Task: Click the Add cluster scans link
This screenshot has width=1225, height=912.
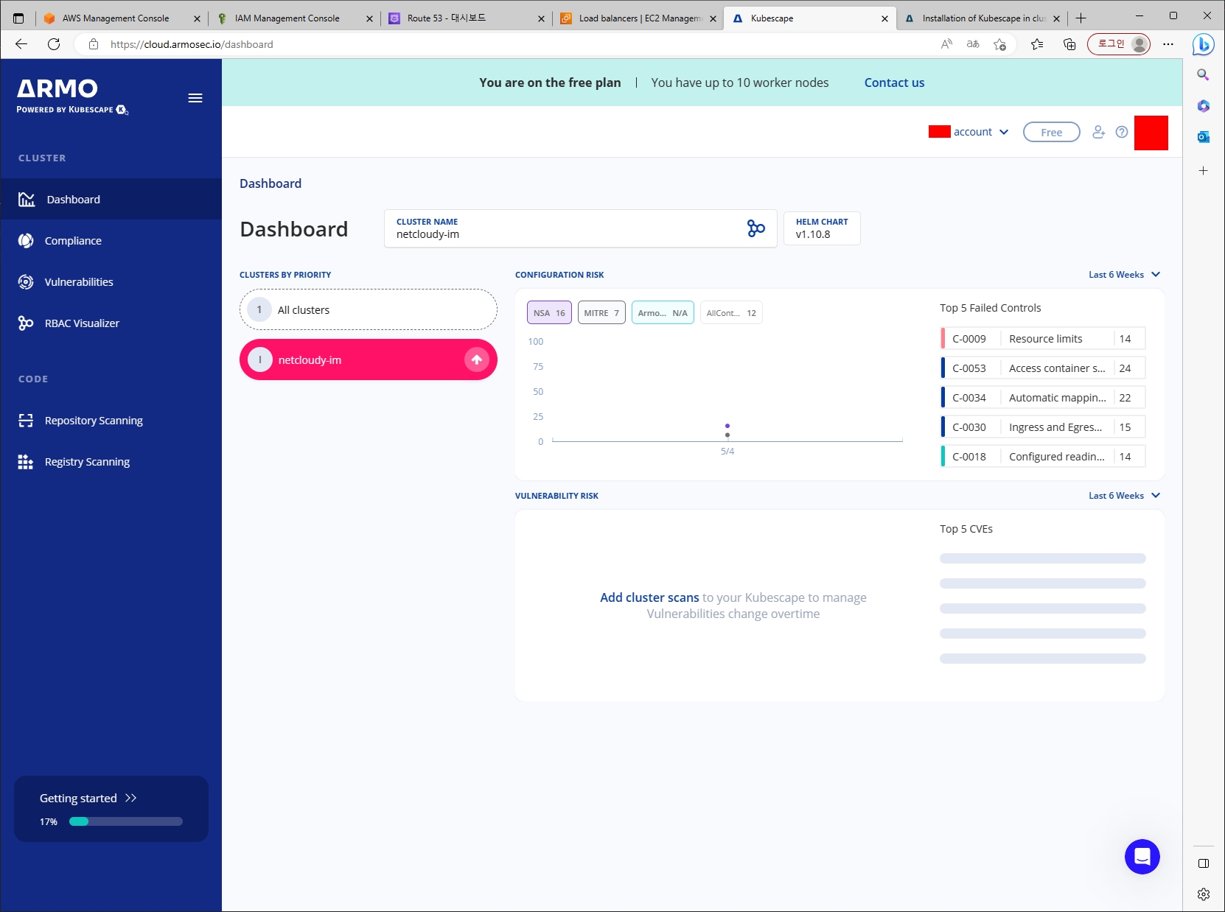Action: pyautogui.click(x=649, y=597)
